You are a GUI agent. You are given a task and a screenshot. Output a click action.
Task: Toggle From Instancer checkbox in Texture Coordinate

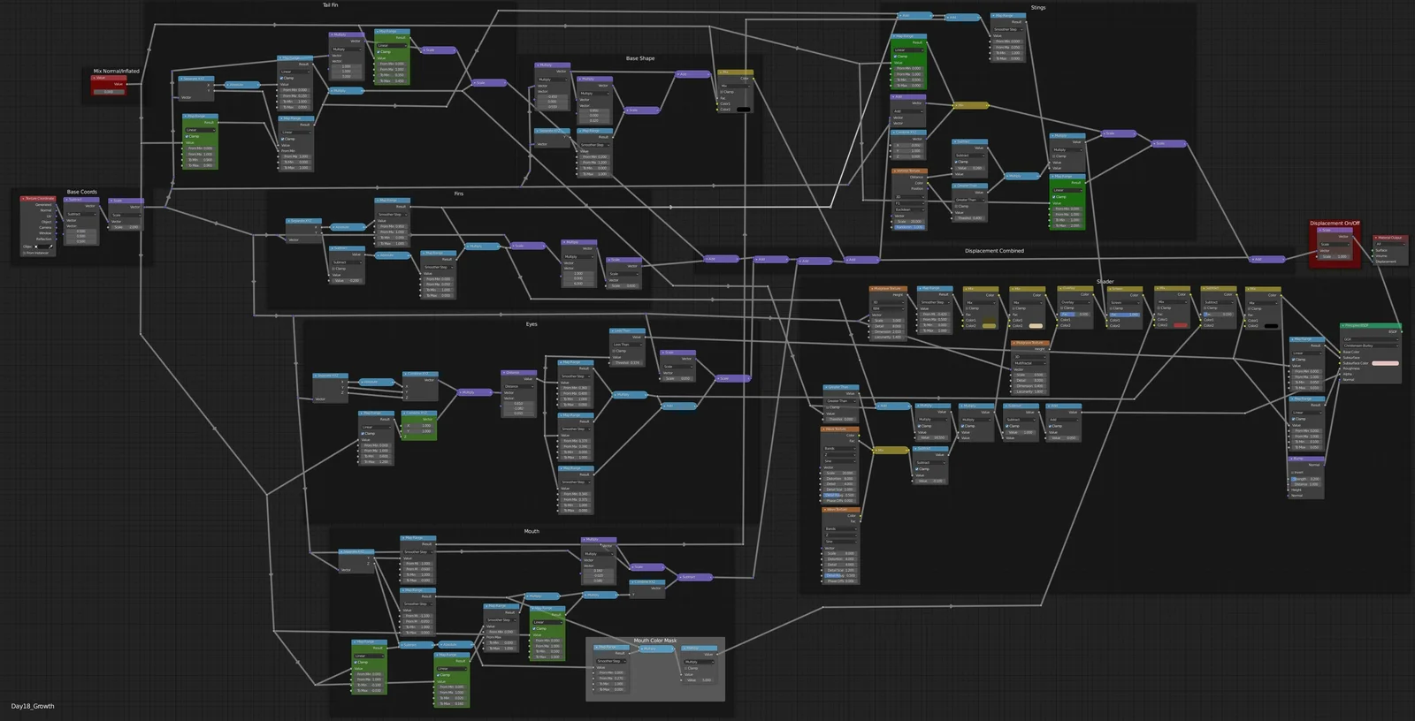click(24, 253)
